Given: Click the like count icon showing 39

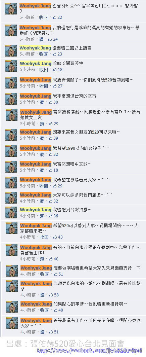Looking at the screenshot, I should coord(50,138).
